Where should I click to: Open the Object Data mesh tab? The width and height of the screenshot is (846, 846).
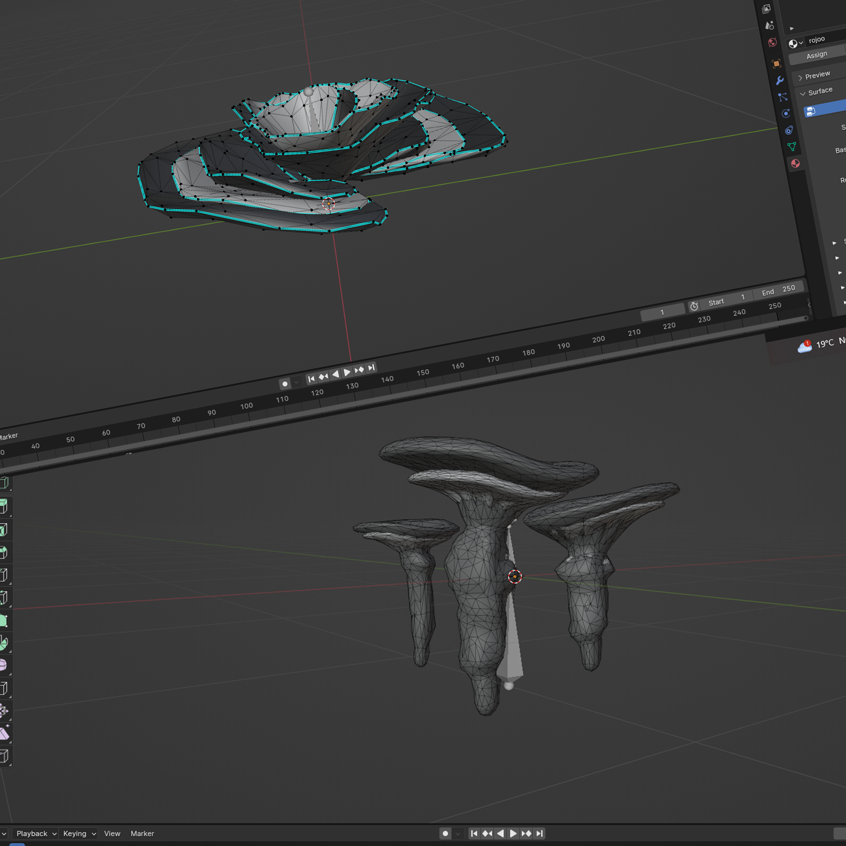(x=792, y=147)
